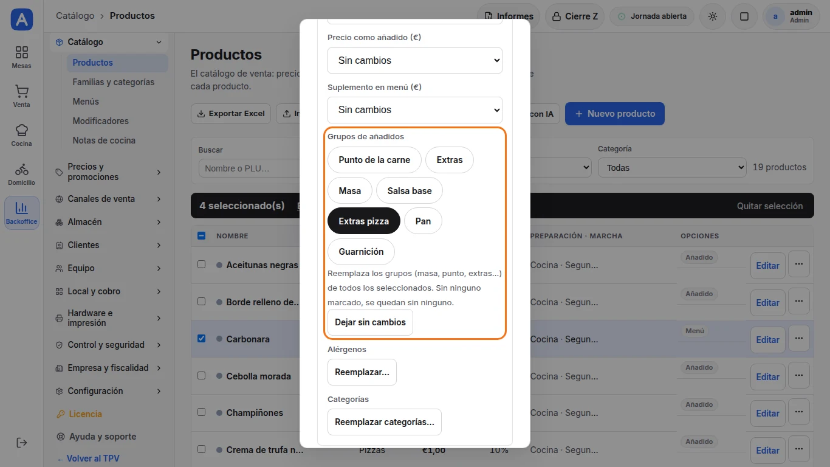Open the Precio como añadido dropdown
The width and height of the screenshot is (830, 467).
415,60
